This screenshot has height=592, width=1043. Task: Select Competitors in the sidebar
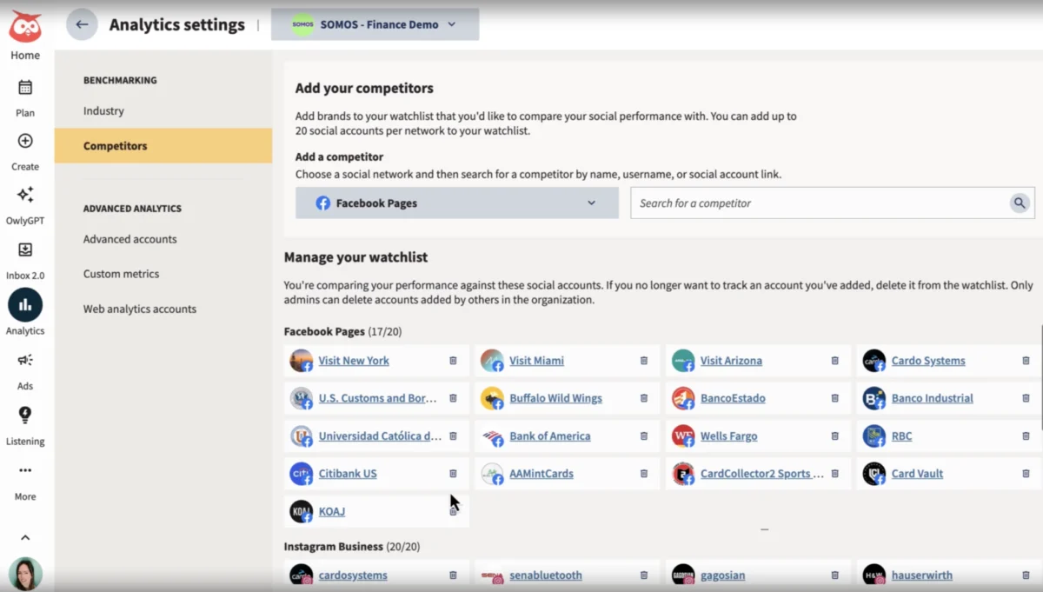163,146
